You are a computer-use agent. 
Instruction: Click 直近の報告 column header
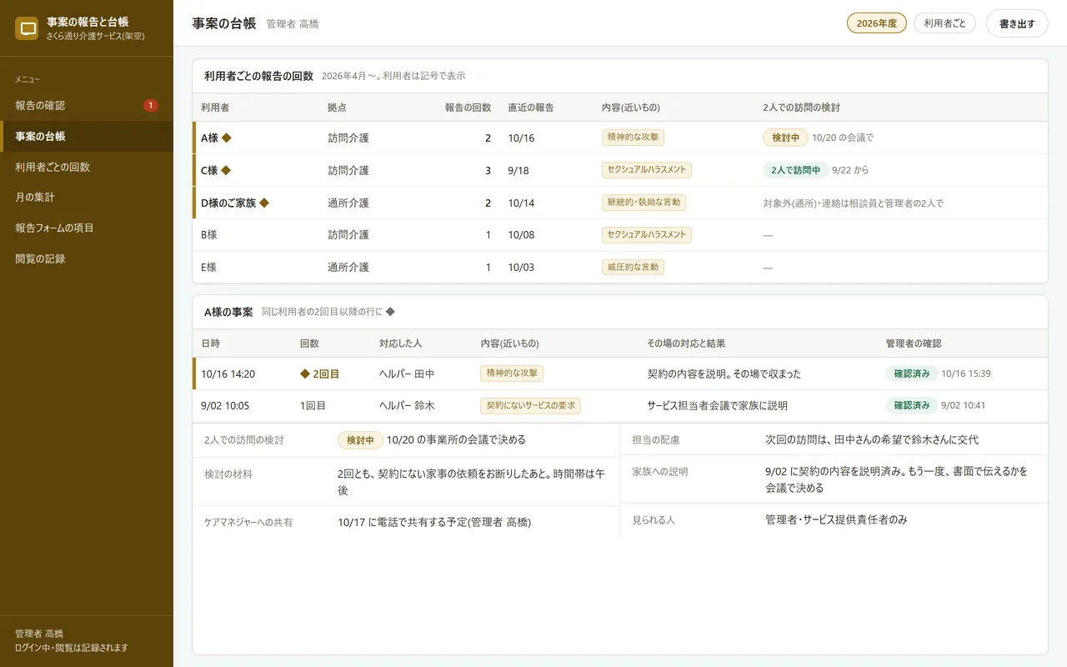pos(531,108)
